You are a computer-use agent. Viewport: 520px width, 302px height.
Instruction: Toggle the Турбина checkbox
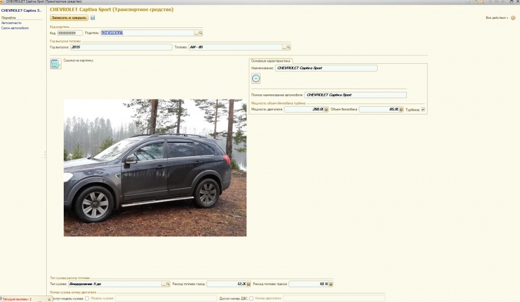tap(423, 109)
